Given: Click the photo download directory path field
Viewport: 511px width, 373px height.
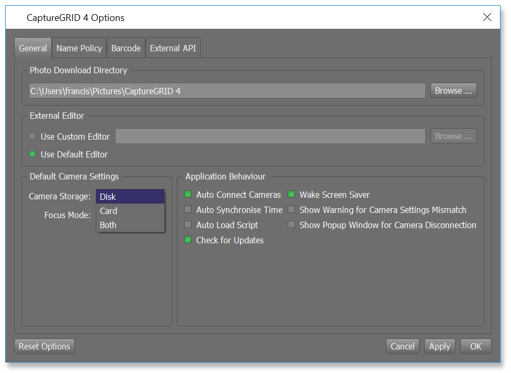Looking at the screenshot, I should (226, 91).
